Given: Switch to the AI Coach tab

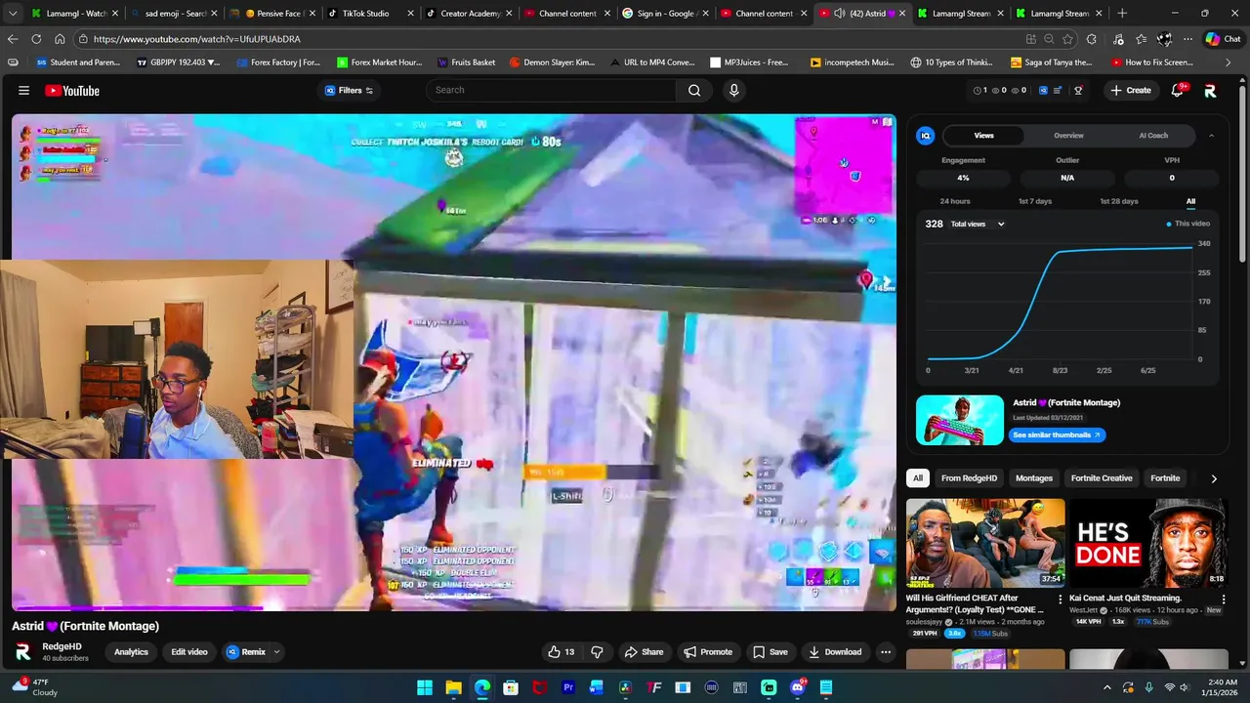Looking at the screenshot, I should (x=1153, y=136).
